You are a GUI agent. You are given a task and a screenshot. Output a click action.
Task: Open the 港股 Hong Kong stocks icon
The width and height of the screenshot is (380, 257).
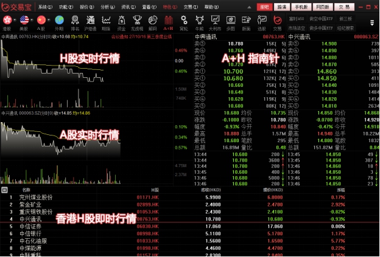tap(7, 23)
